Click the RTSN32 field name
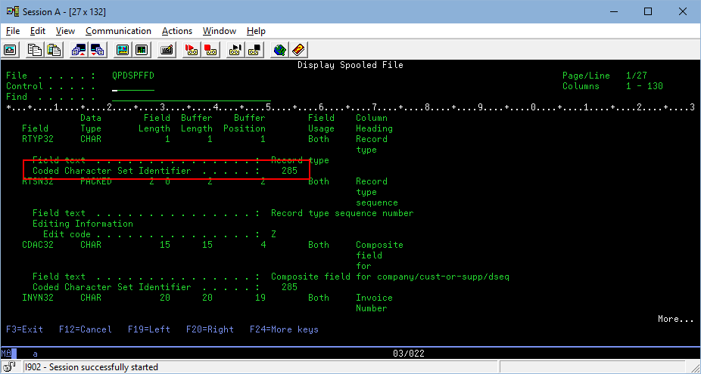701x374 pixels. 38,181
